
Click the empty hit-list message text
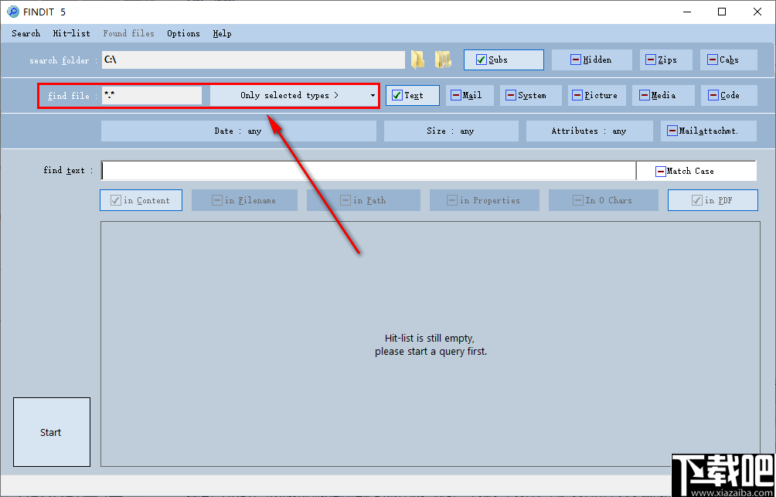[431, 345]
